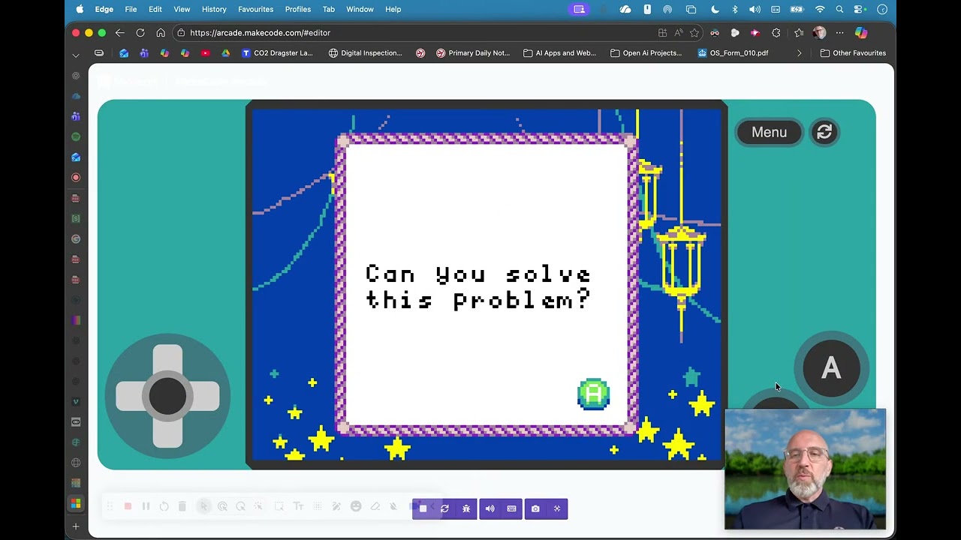Open the Favourites menu

pyautogui.click(x=255, y=9)
